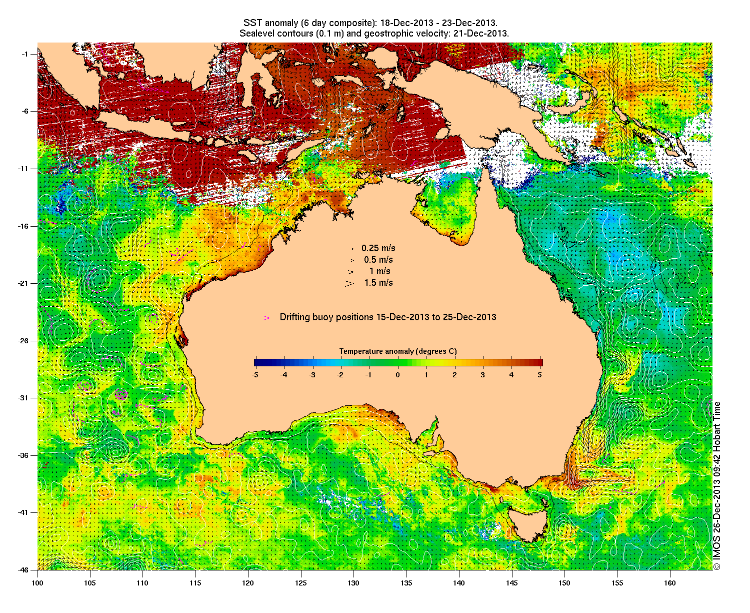The width and height of the screenshot is (750, 613).
Task: Select the 'SST anomaly (6 day composite)' title line
Action: tap(370, 23)
